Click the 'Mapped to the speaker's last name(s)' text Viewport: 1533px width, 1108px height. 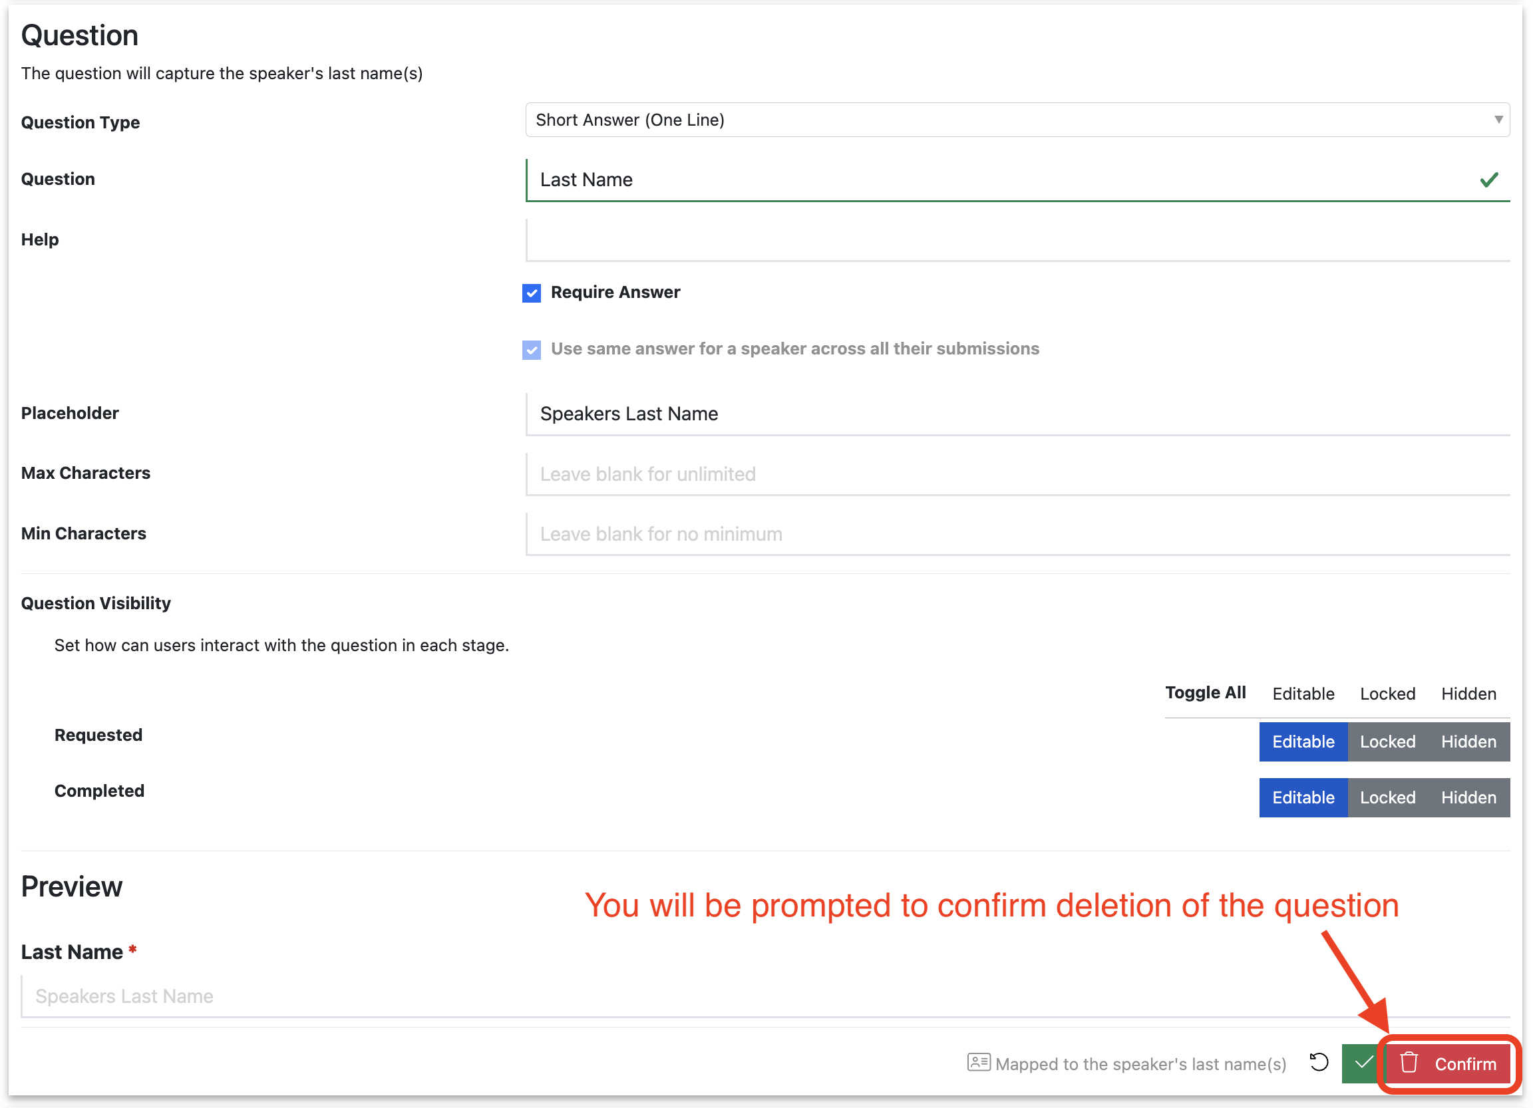pos(1141,1064)
